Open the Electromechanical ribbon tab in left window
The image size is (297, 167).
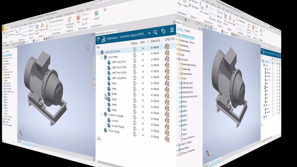[x=69, y=14]
